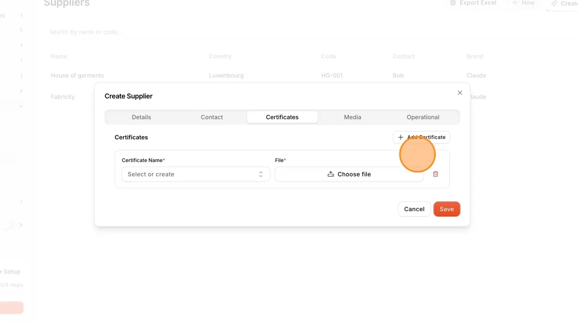Click the upload icon in Choose file
The image size is (578, 323).
[x=331, y=174]
